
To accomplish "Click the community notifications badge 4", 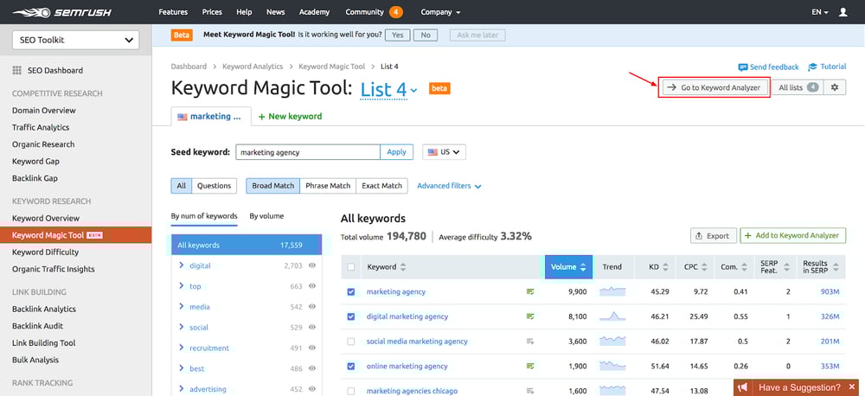I will [x=395, y=11].
